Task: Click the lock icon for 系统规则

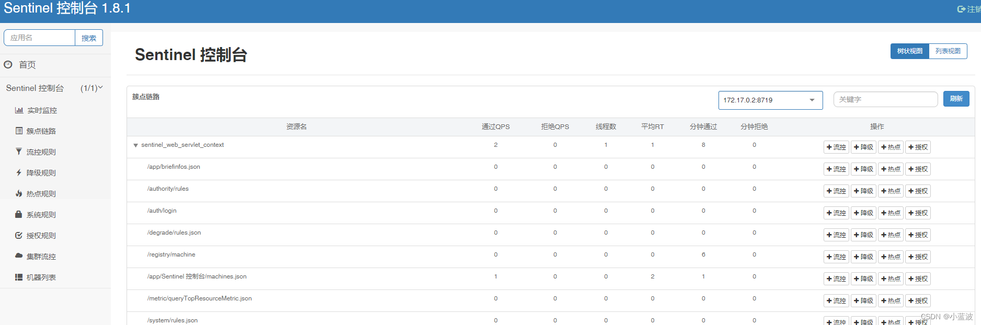Action: point(19,214)
